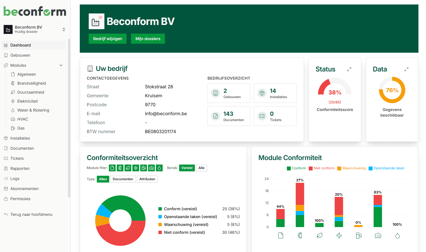
Task: Click the Gebouwen building icon in Bedrijfsoverzicht
Action: [x=216, y=93]
